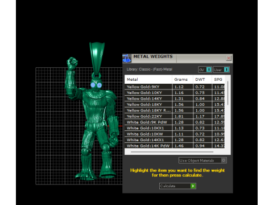Click the 0.75 DWT value for 10KY
This screenshot has width=273, height=205.
(200, 93)
